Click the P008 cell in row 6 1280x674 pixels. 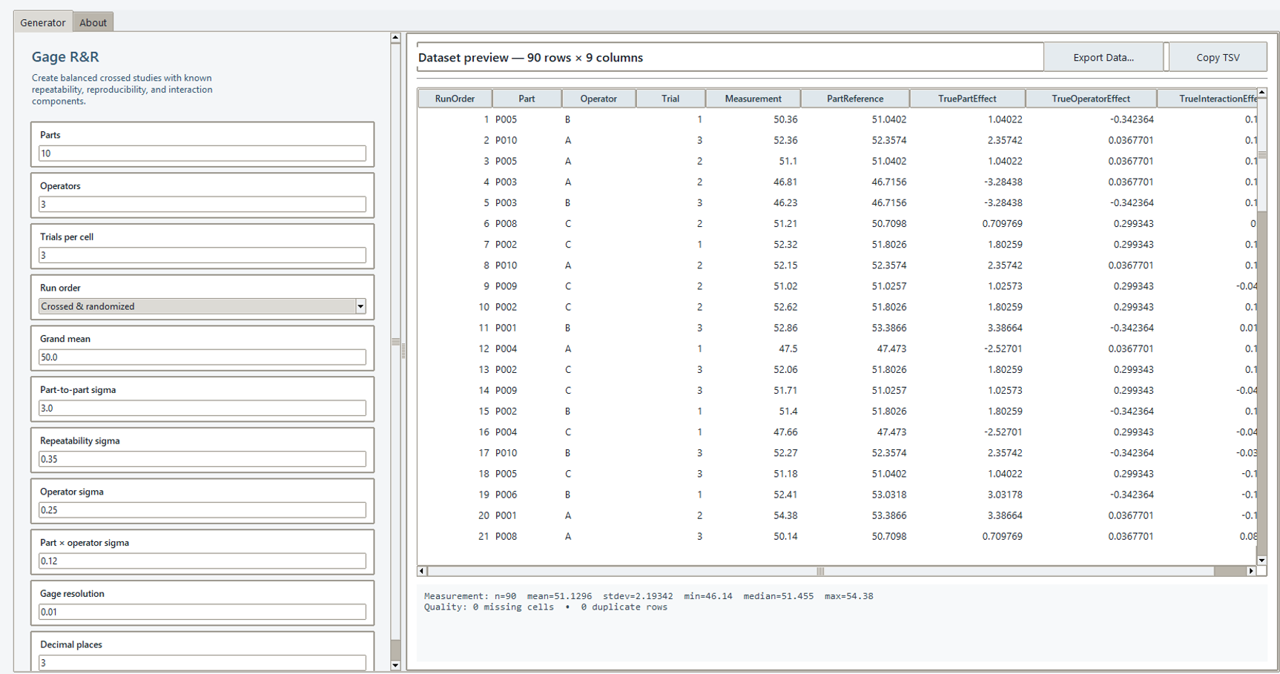pyautogui.click(x=527, y=223)
